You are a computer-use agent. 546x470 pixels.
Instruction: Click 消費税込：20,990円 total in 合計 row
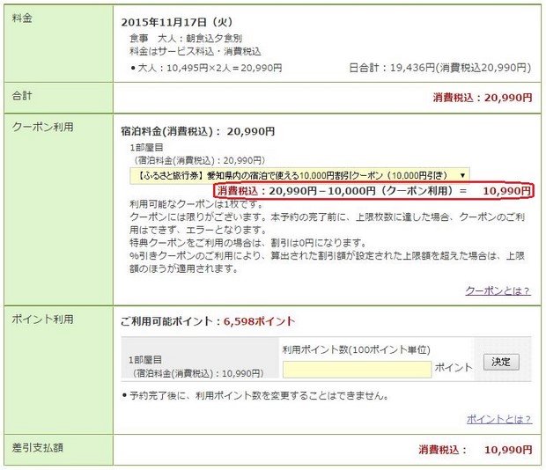(x=483, y=98)
